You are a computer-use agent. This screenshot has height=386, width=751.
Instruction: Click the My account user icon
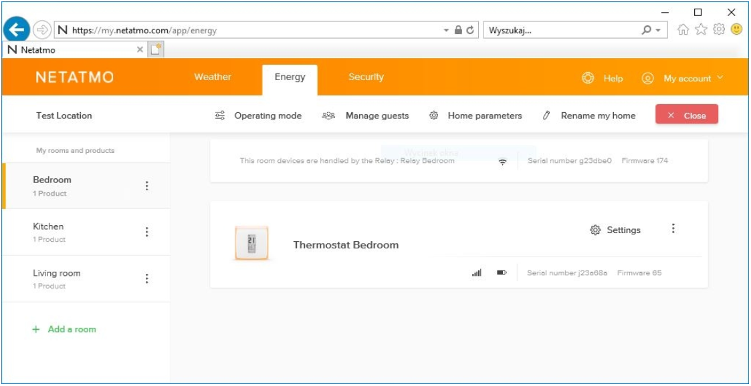(647, 78)
